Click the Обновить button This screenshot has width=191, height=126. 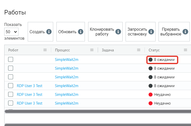pos(71,32)
